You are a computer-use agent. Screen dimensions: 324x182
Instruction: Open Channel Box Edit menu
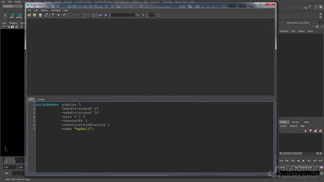coord(293,31)
